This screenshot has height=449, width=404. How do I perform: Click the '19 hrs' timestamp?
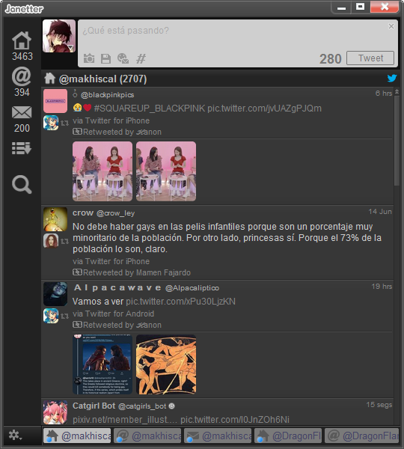coord(382,287)
